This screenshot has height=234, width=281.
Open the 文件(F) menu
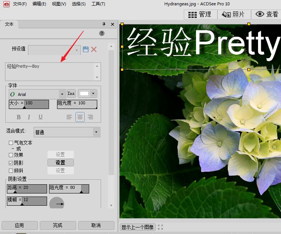[20, 4]
